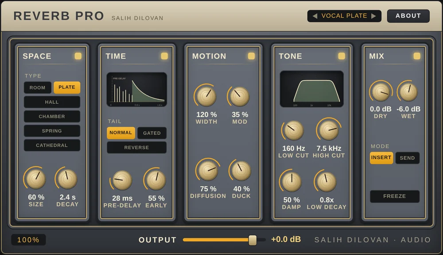443x255 pixels.
Task: Toggle the MOTION section power LED
Action: (x=251, y=56)
